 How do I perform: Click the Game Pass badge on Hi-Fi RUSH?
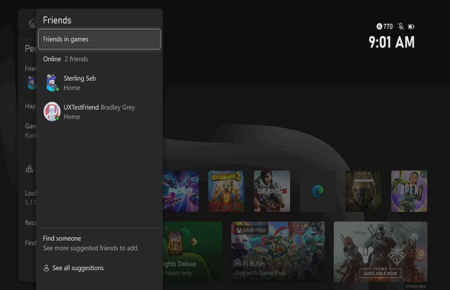[251, 230]
